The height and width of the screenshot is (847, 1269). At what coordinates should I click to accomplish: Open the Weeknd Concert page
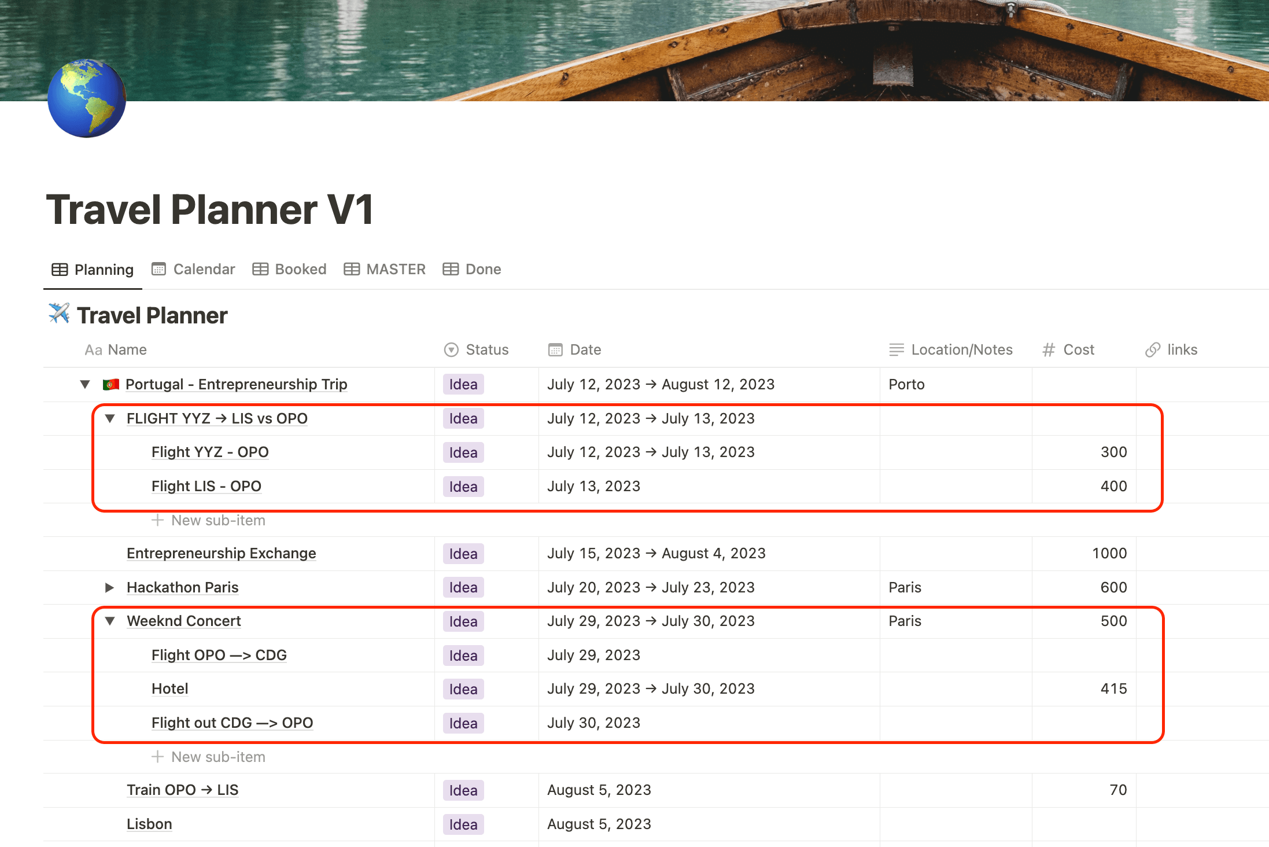pyautogui.click(x=184, y=621)
